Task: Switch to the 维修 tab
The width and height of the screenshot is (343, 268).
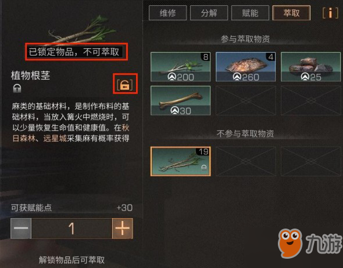Action: pyautogui.click(x=168, y=13)
